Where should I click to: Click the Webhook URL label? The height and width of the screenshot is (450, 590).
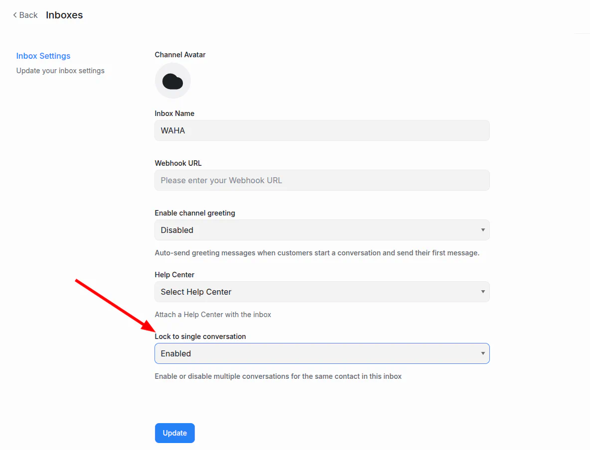[178, 163]
